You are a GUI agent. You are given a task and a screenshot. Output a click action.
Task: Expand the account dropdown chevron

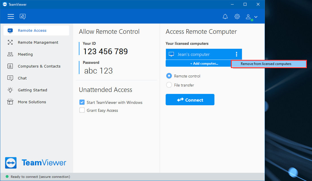(256, 17)
